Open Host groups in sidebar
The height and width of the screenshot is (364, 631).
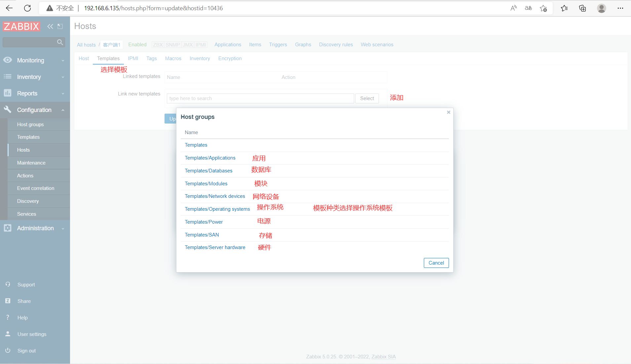(30, 125)
